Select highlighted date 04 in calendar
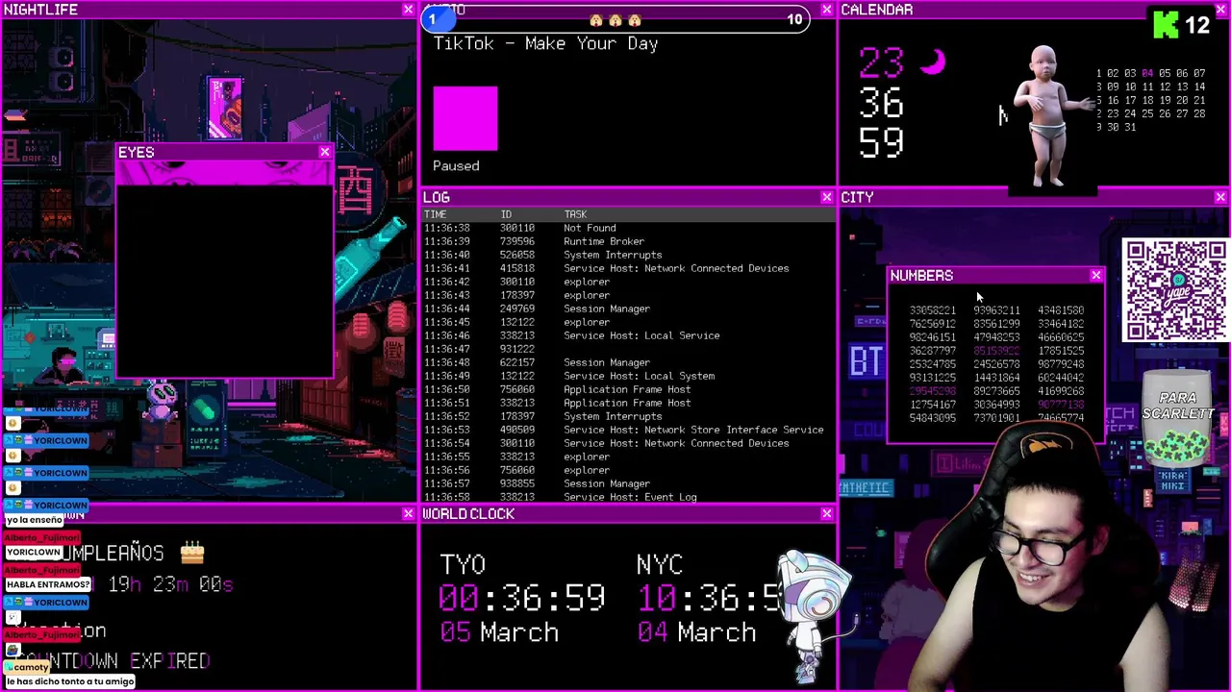This screenshot has width=1231, height=692. (1147, 73)
